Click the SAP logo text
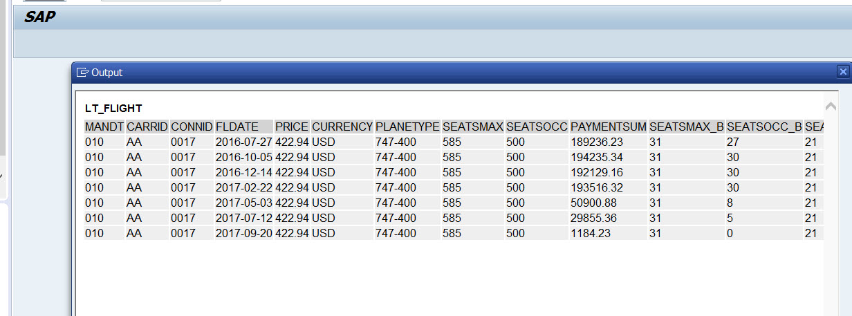This screenshot has width=852, height=316. click(x=39, y=18)
